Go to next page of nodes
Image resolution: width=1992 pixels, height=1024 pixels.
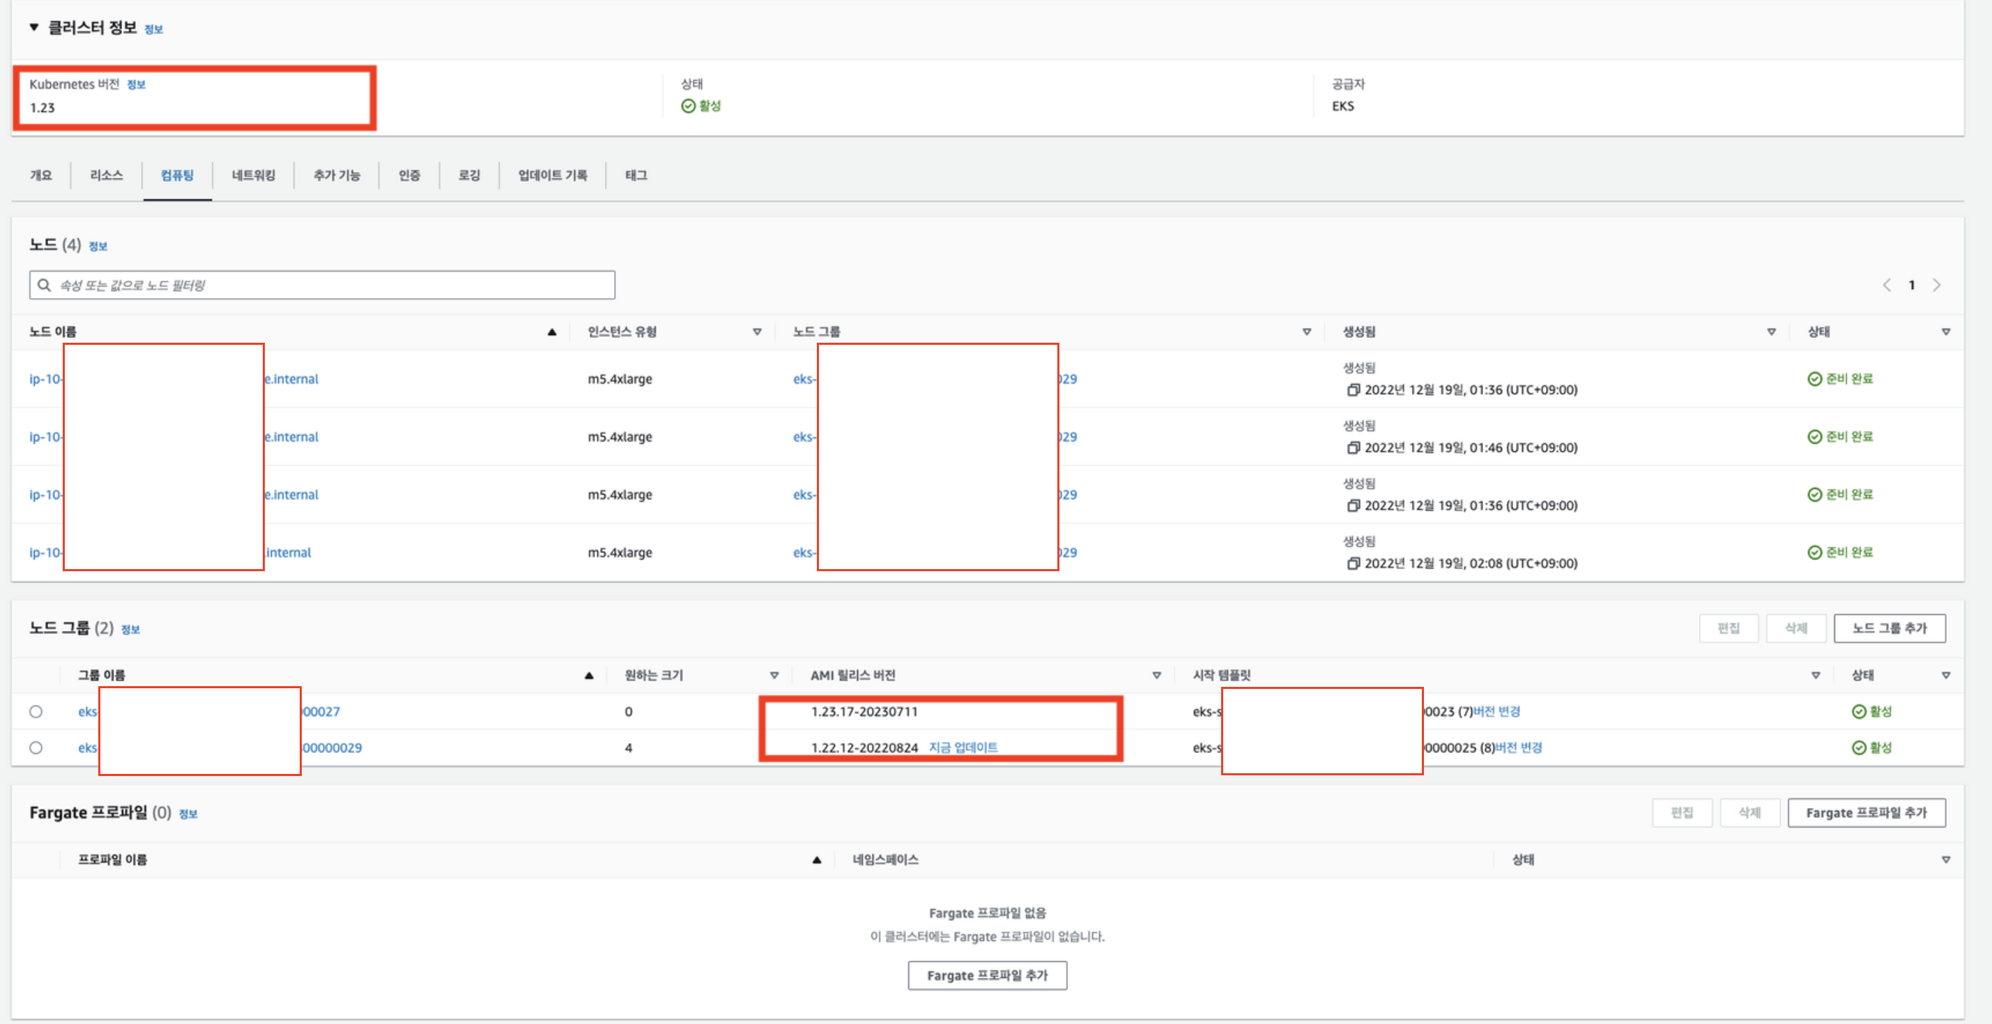1936,285
